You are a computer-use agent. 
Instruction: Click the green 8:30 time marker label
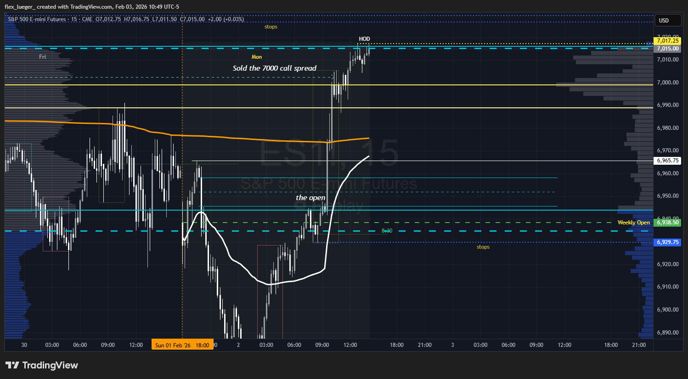[x=387, y=230]
